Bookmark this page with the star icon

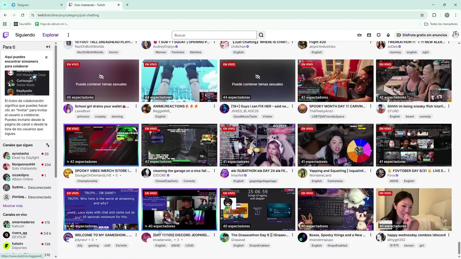pos(422,15)
